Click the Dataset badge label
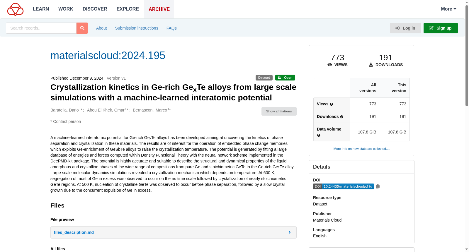 pos(264,78)
